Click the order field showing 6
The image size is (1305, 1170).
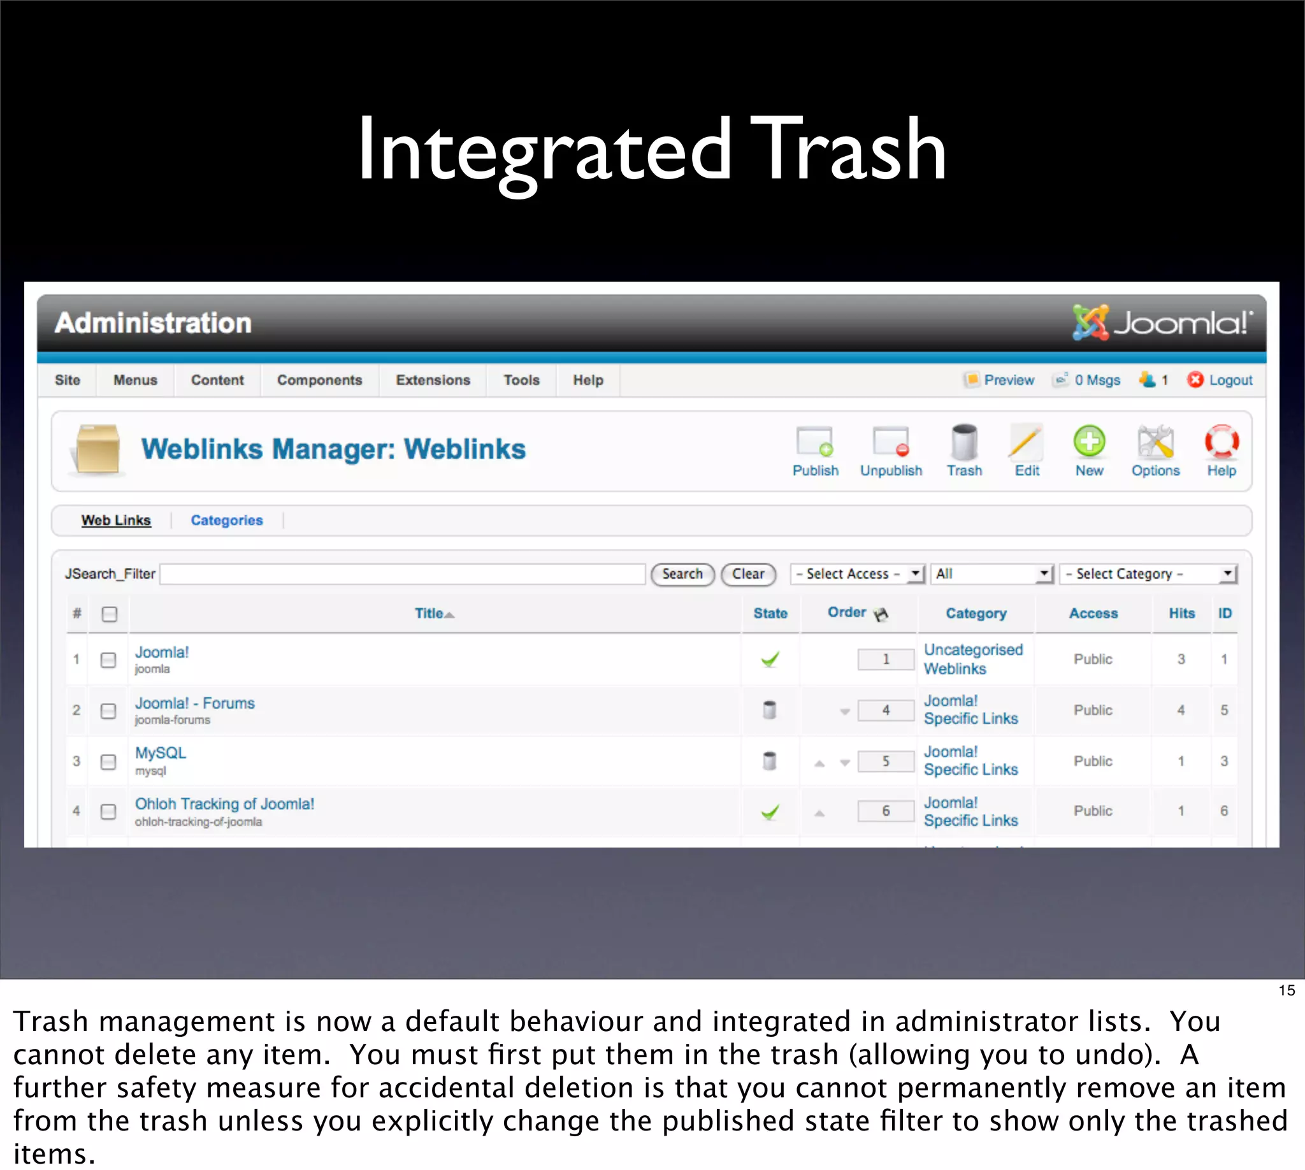pyautogui.click(x=886, y=811)
